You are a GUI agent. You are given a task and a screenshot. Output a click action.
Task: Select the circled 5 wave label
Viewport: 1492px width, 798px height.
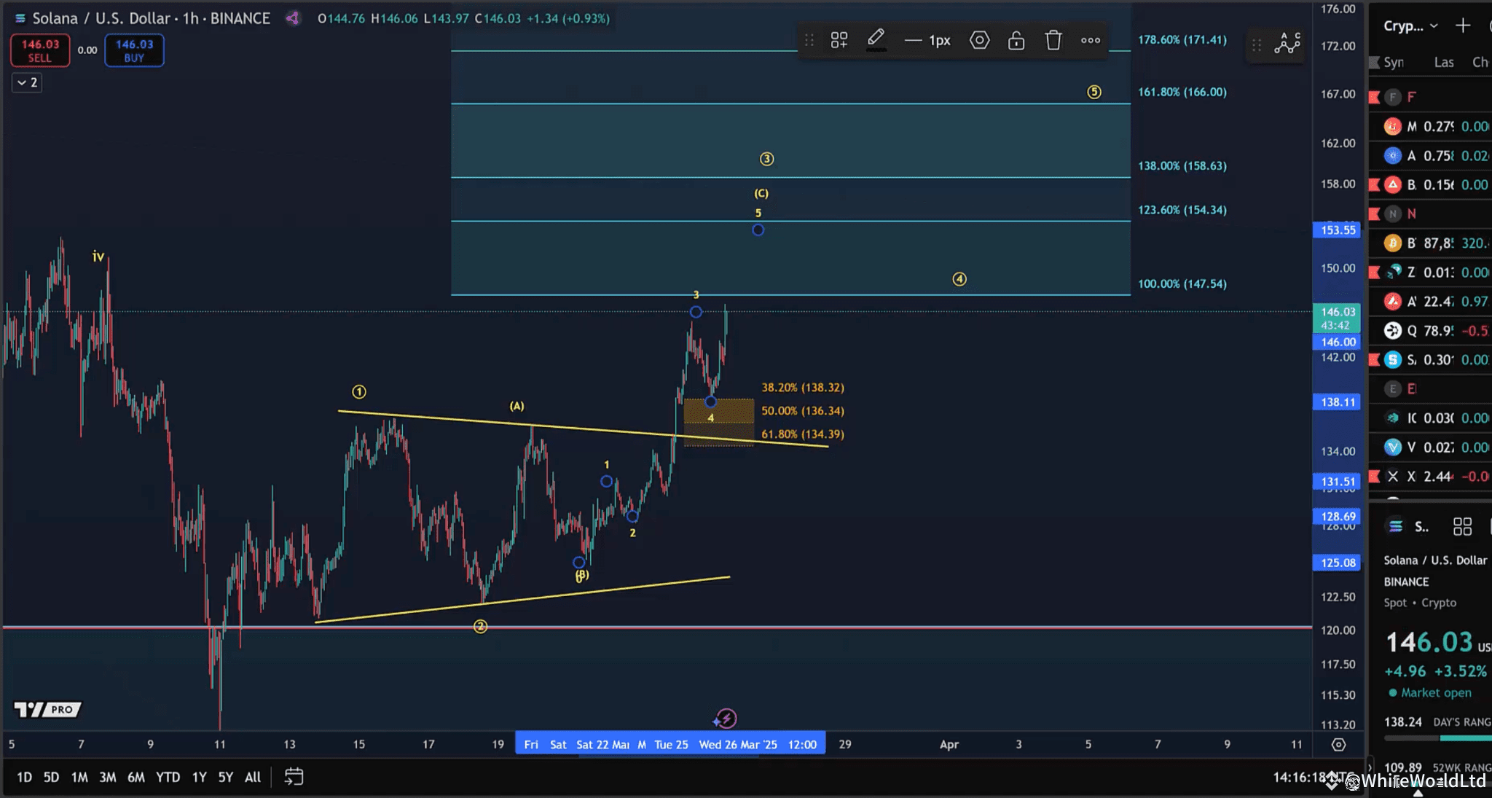click(1094, 92)
